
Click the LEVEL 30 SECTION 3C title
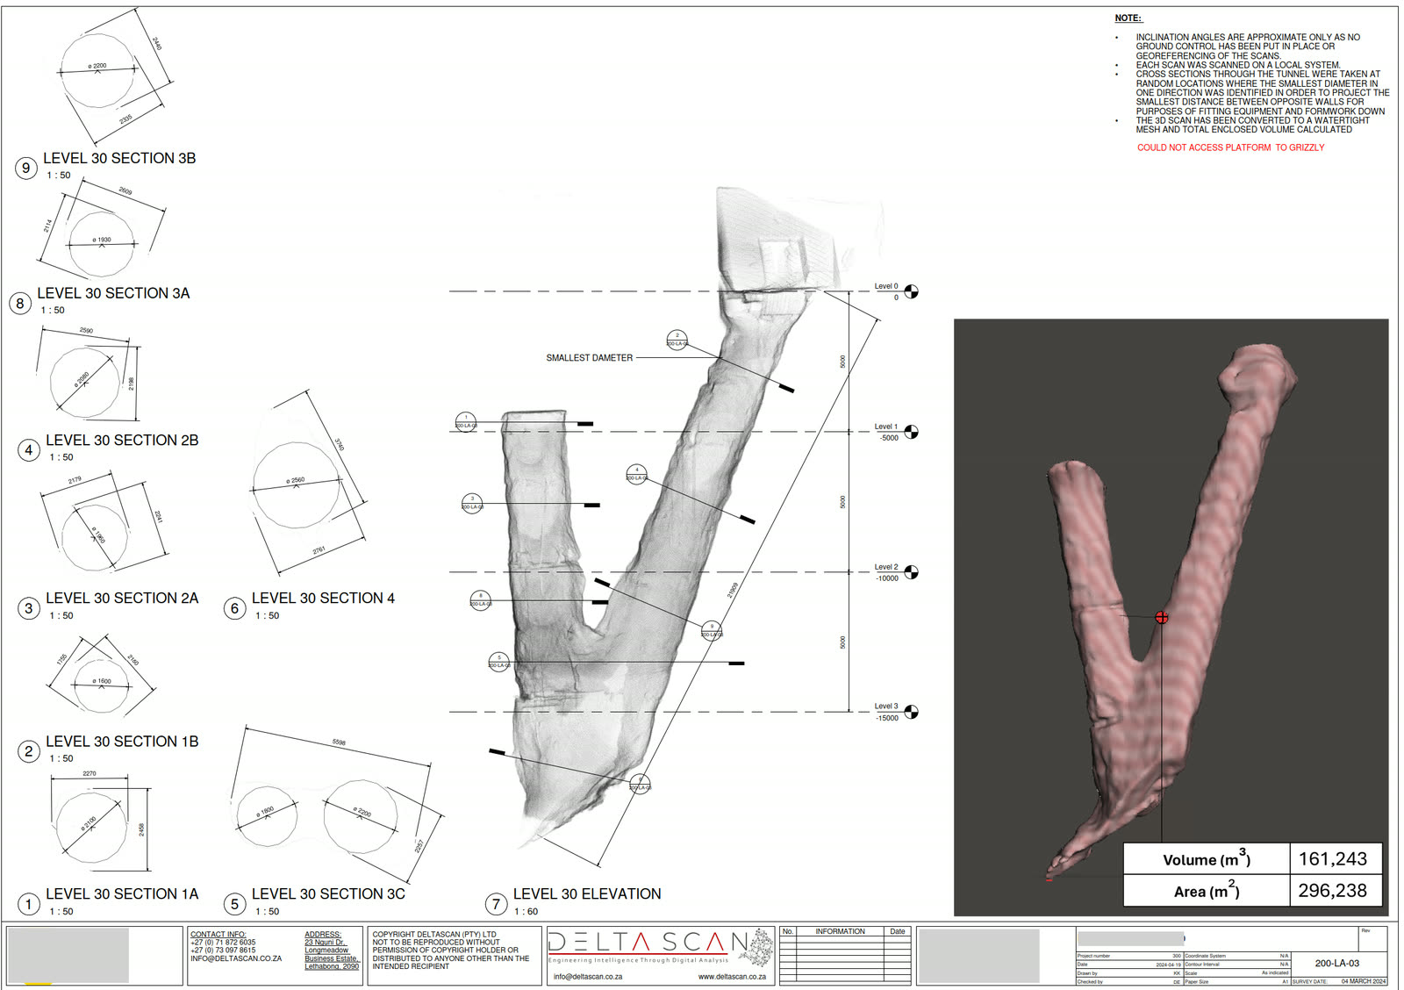click(x=328, y=894)
